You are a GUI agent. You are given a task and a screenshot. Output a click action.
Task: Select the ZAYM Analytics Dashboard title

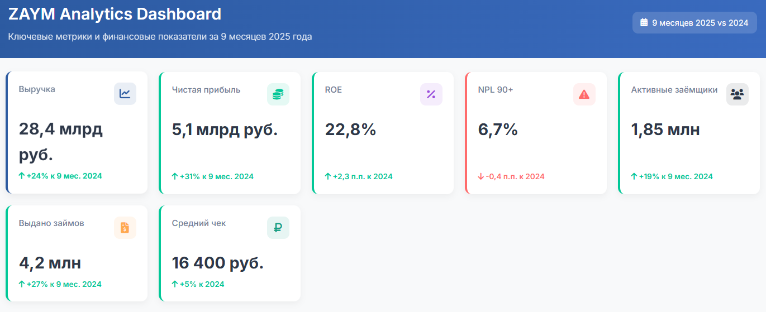[115, 14]
